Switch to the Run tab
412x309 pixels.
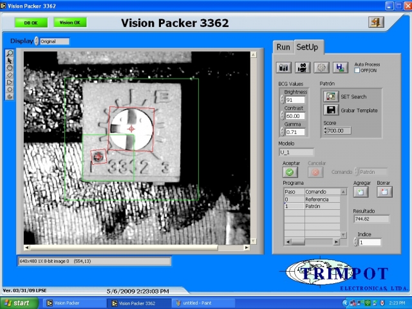(283, 47)
